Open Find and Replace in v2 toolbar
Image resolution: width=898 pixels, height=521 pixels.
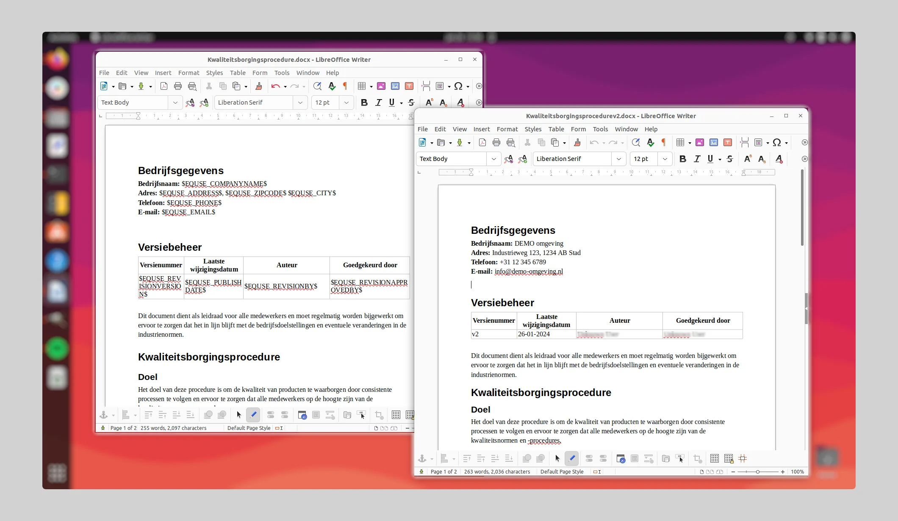[x=635, y=143]
